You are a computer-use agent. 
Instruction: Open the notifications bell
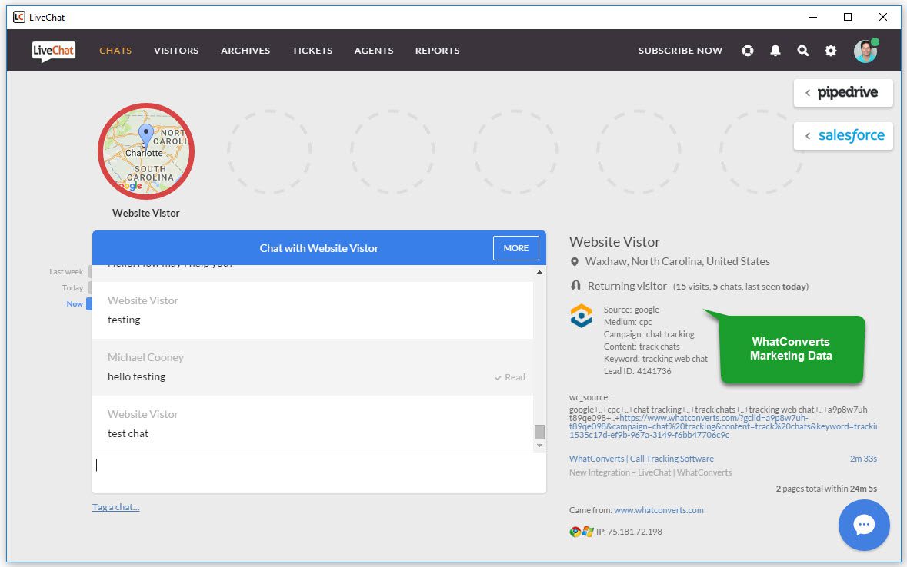click(x=775, y=51)
